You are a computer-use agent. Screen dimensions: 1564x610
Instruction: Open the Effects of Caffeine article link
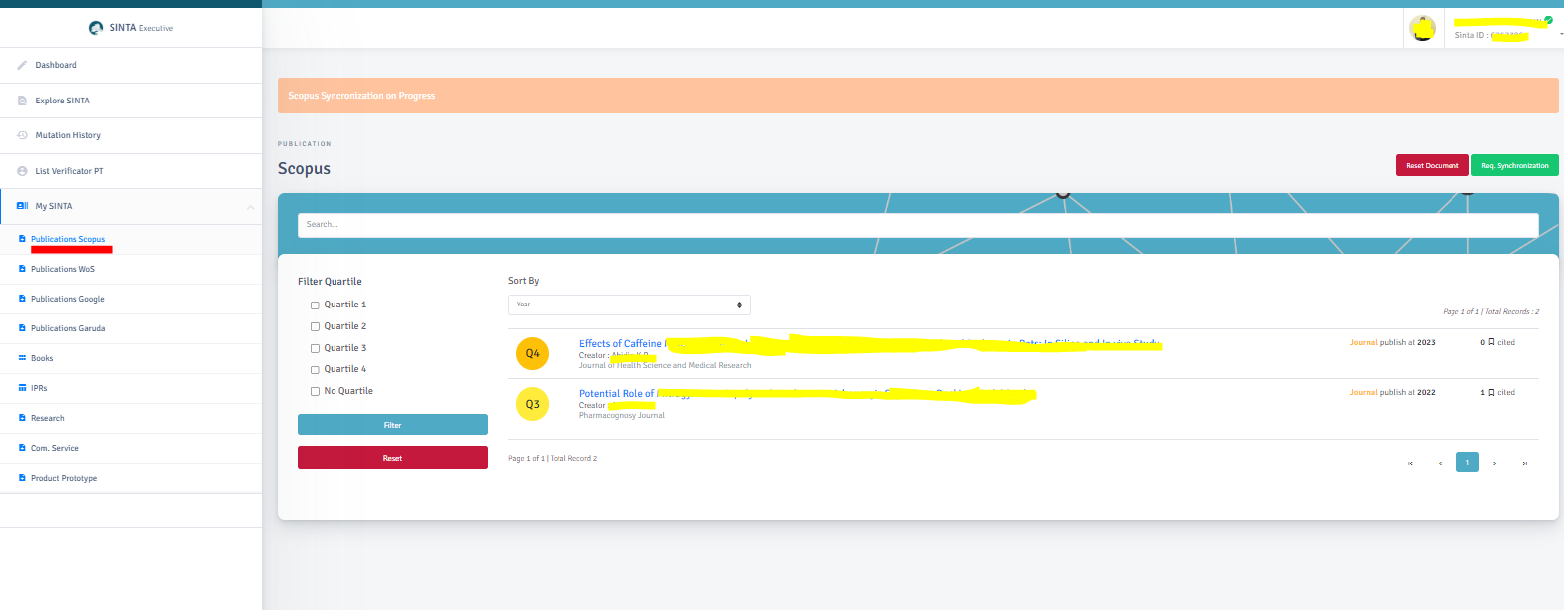[870, 344]
